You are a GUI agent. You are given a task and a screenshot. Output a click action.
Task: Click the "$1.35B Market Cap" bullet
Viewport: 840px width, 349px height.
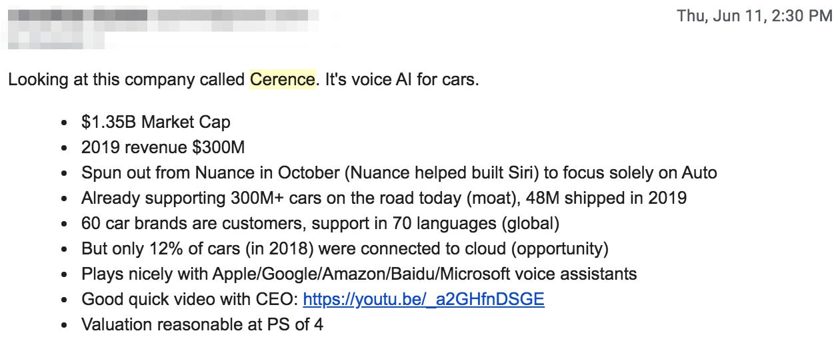click(155, 122)
